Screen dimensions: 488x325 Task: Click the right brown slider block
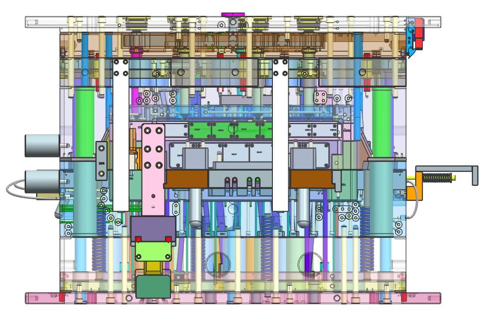tap(311, 179)
